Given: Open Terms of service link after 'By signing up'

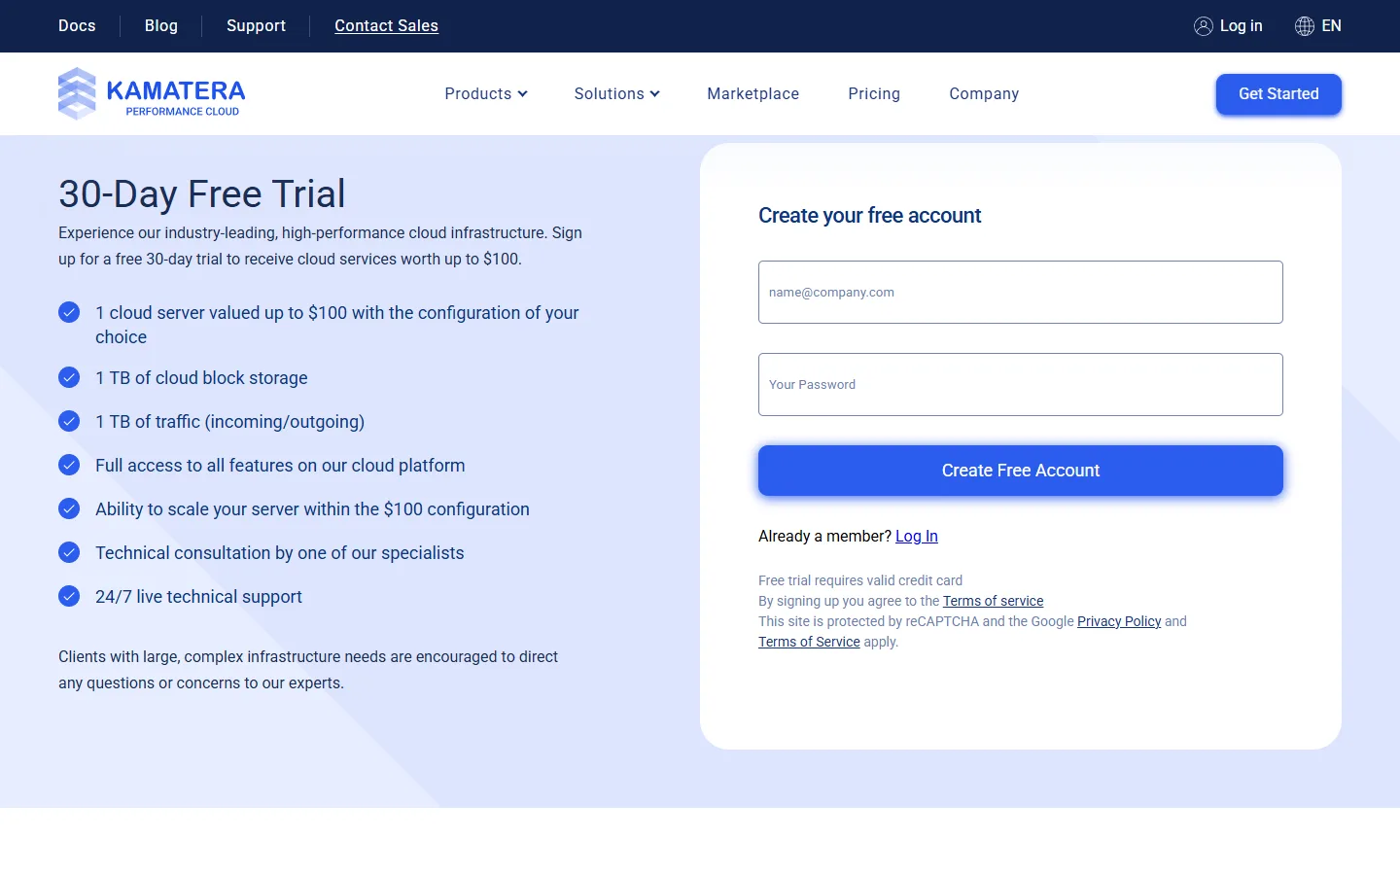Looking at the screenshot, I should (x=993, y=601).
